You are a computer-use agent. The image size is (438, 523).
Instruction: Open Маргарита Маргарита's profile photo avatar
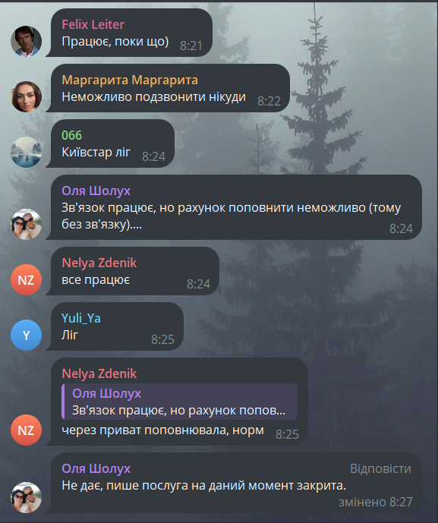[x=26, y=96]
